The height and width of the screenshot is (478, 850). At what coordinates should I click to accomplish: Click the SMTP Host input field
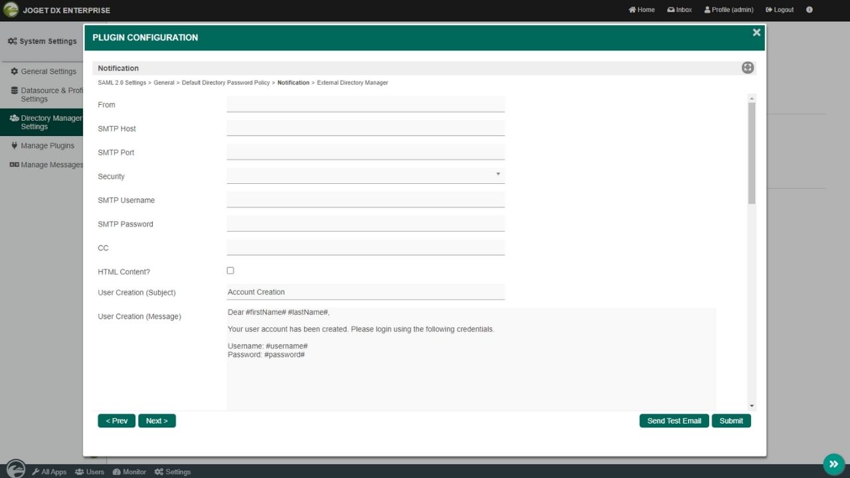(x=366, y=128)
